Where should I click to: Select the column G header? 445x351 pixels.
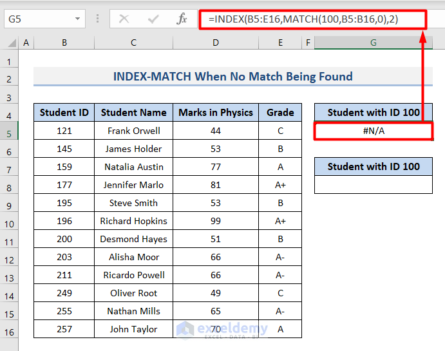(374, 43)
